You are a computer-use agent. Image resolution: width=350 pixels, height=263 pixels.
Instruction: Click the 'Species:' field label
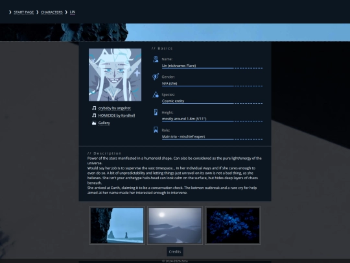click(169, 95)
